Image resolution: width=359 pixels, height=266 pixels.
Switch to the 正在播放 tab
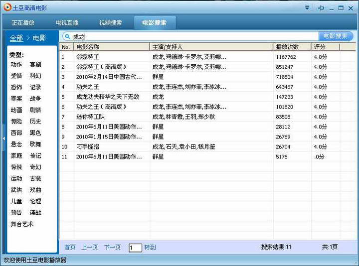(x=23, y=23)
